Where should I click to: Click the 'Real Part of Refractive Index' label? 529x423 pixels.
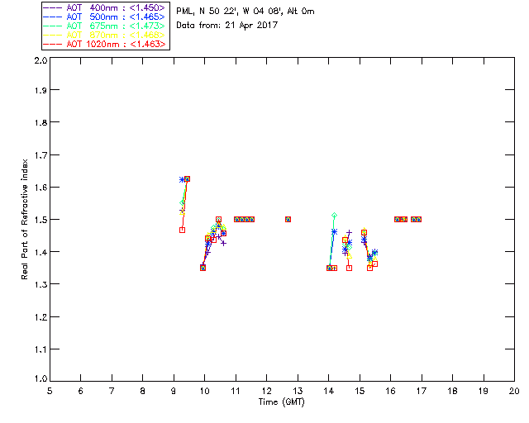point(24,220)
